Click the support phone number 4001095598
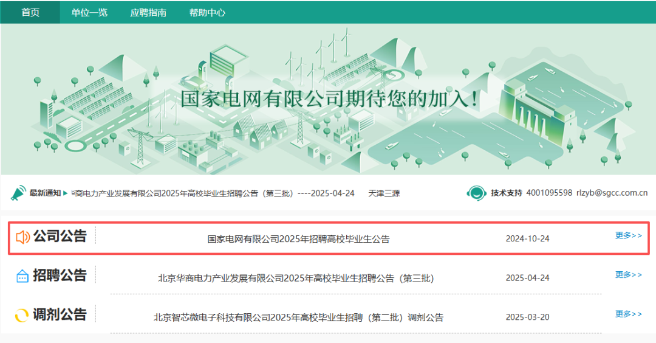The height and width of the screenshot is (343, 656). tap(548, 193)
